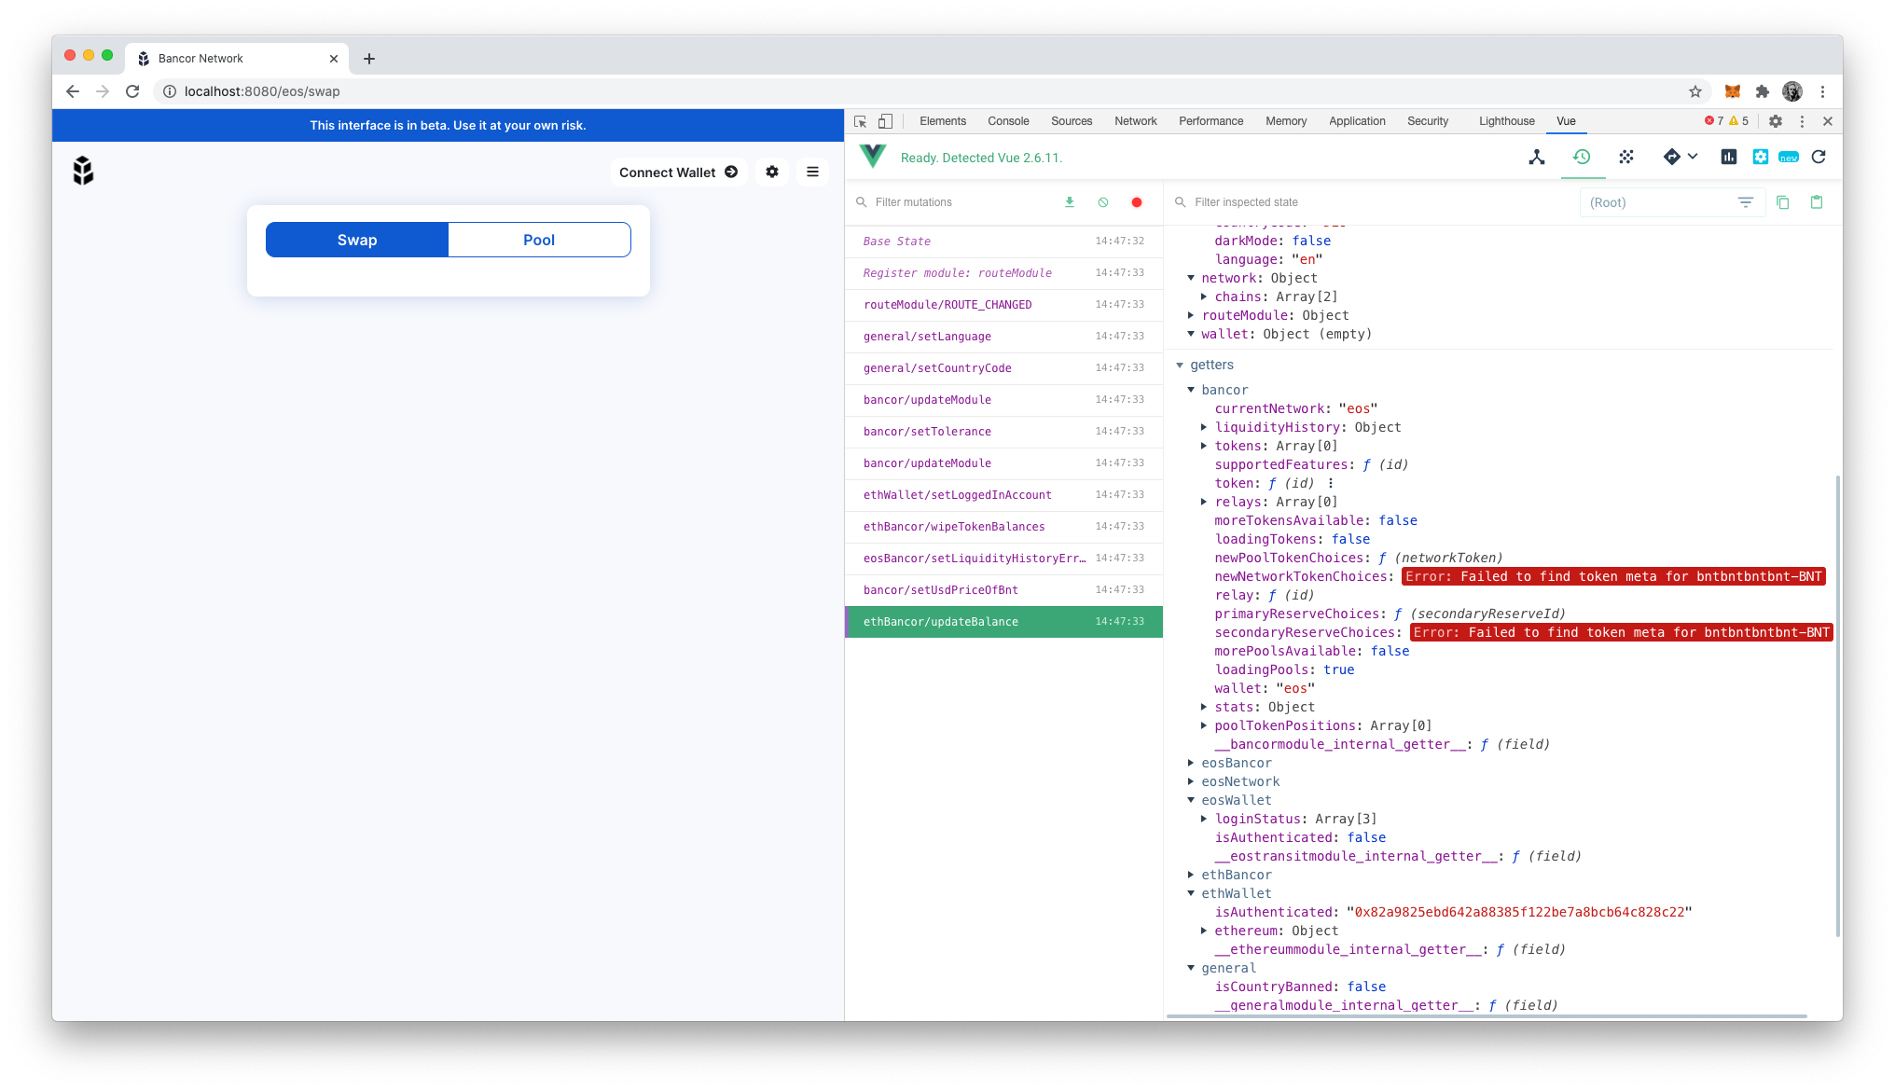Collapse the bancor getters tree
This screenshot has height=1090, width=1895.
1191,390
